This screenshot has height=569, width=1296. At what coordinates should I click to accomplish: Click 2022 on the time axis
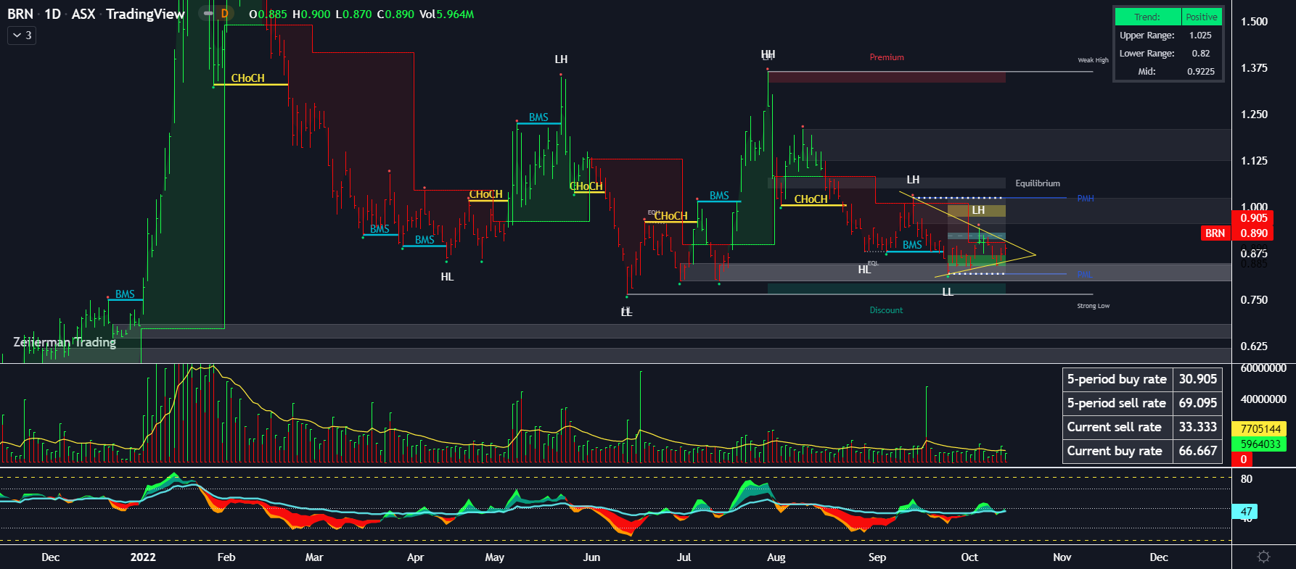click(143, 557)
